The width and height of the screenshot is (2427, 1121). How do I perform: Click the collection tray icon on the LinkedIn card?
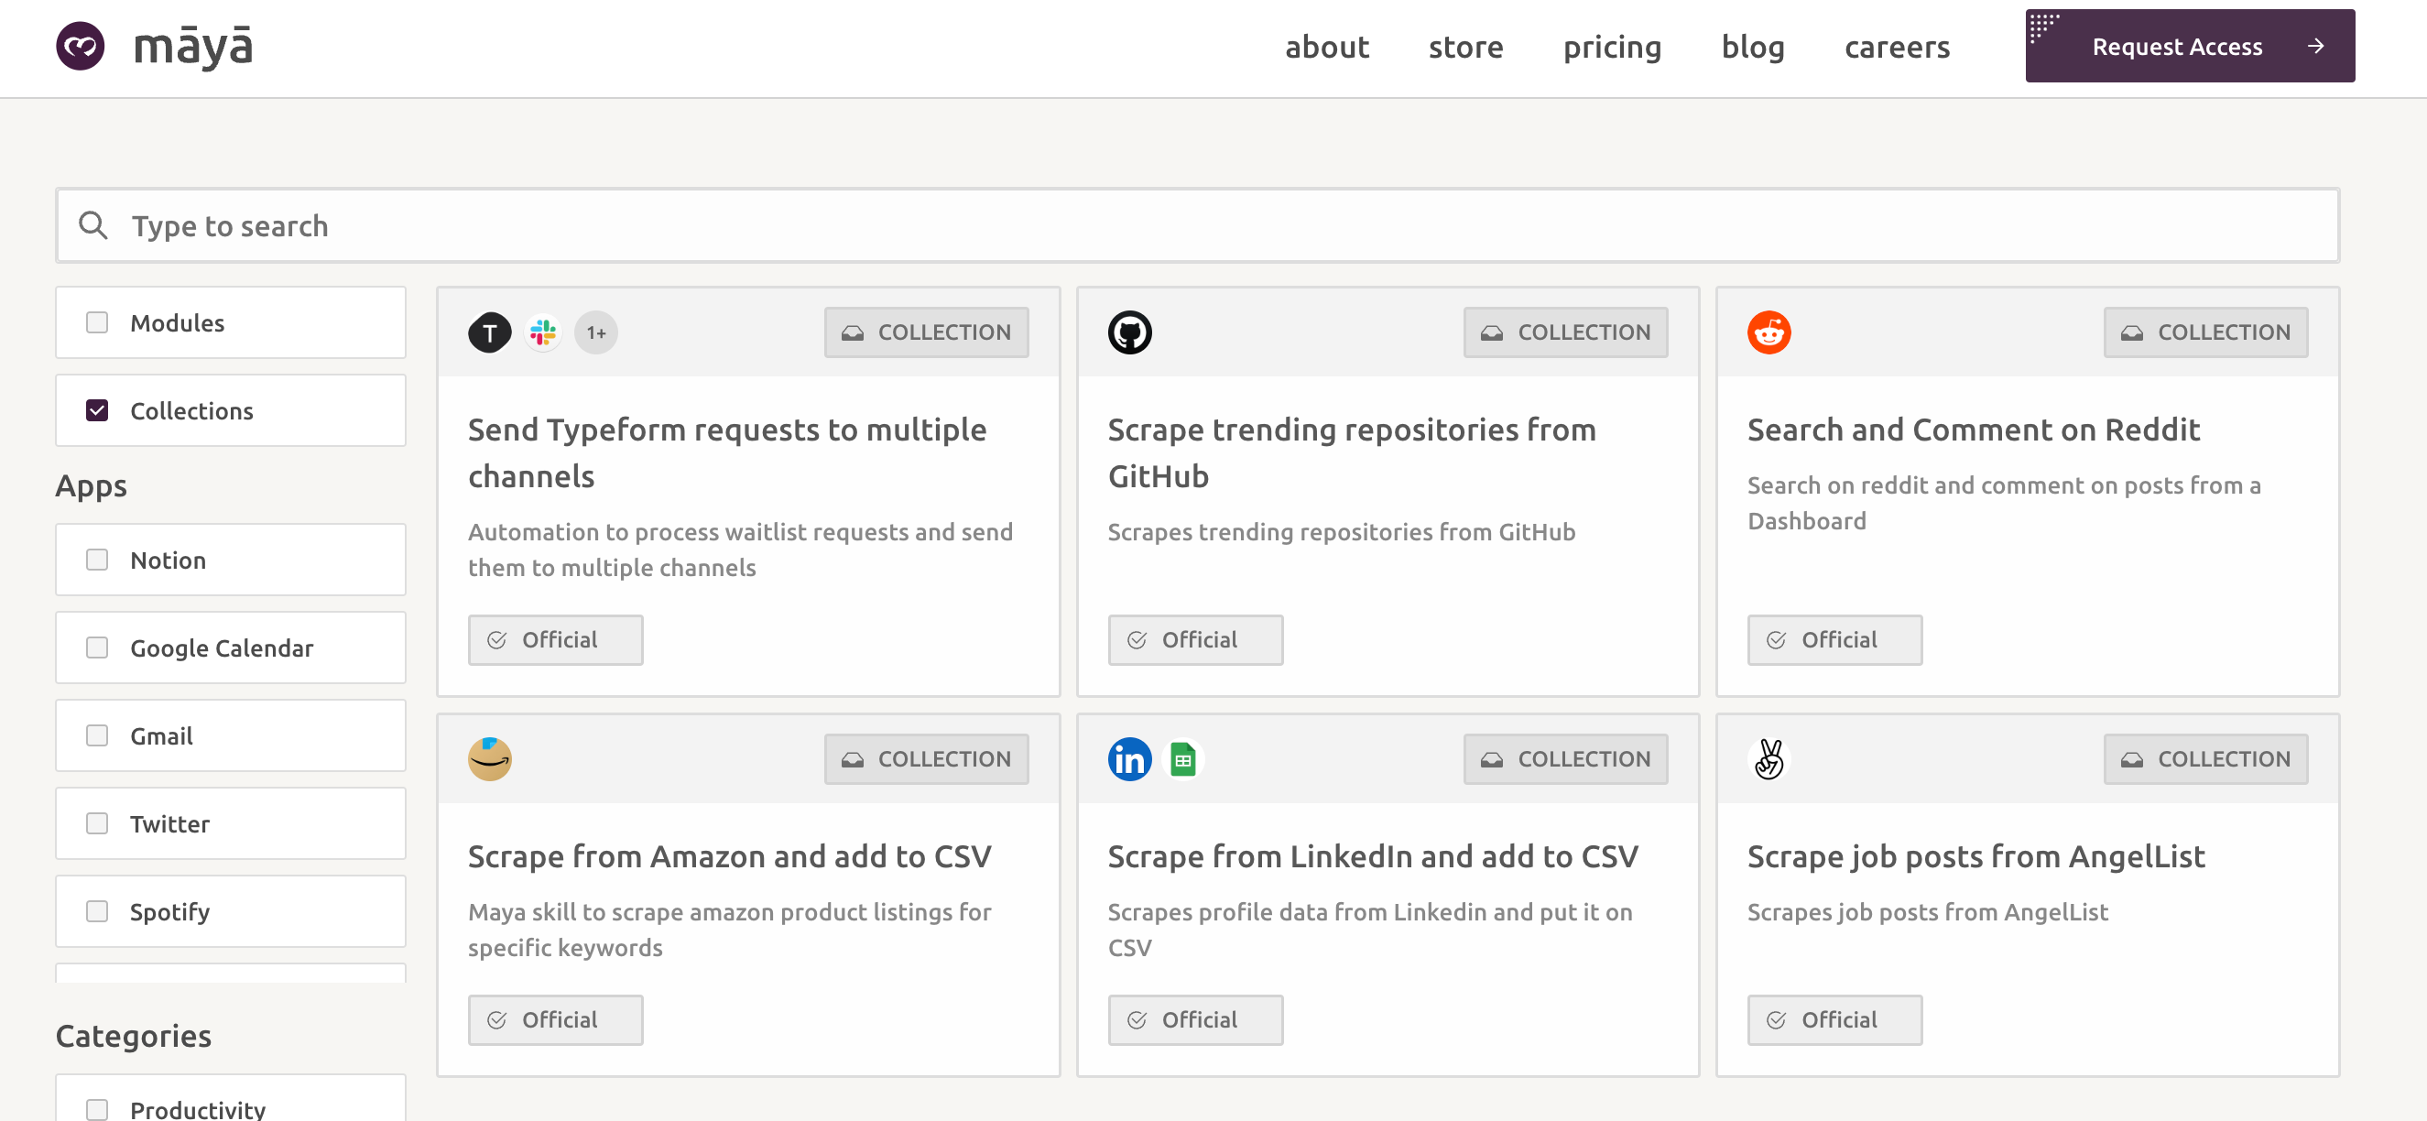1491,759
